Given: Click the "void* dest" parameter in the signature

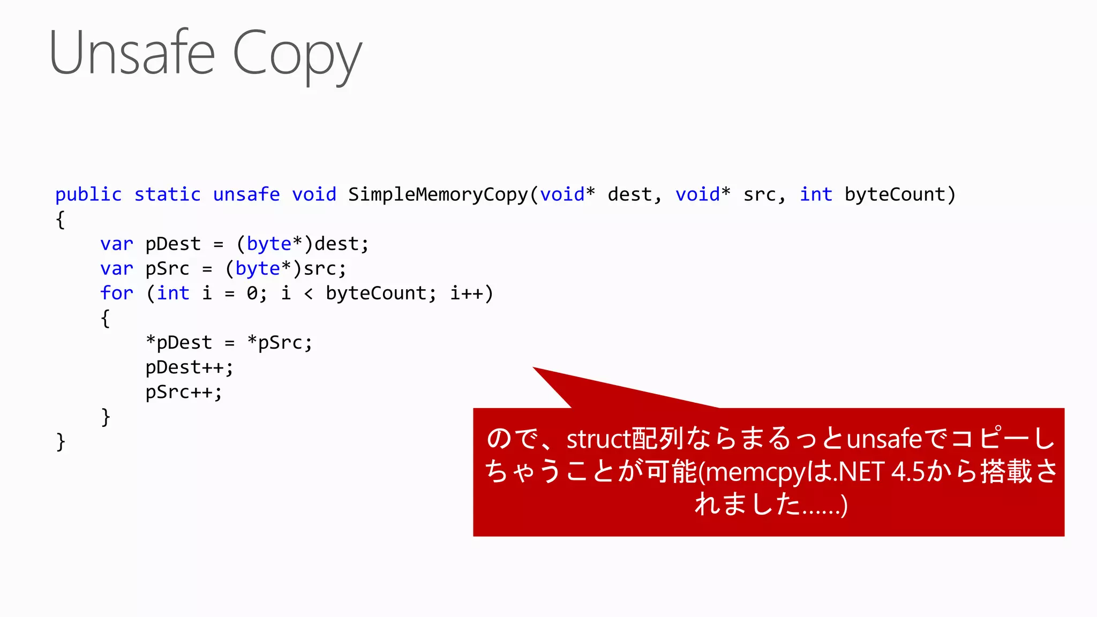Looking at the screenshot, I should coord(596,194).
